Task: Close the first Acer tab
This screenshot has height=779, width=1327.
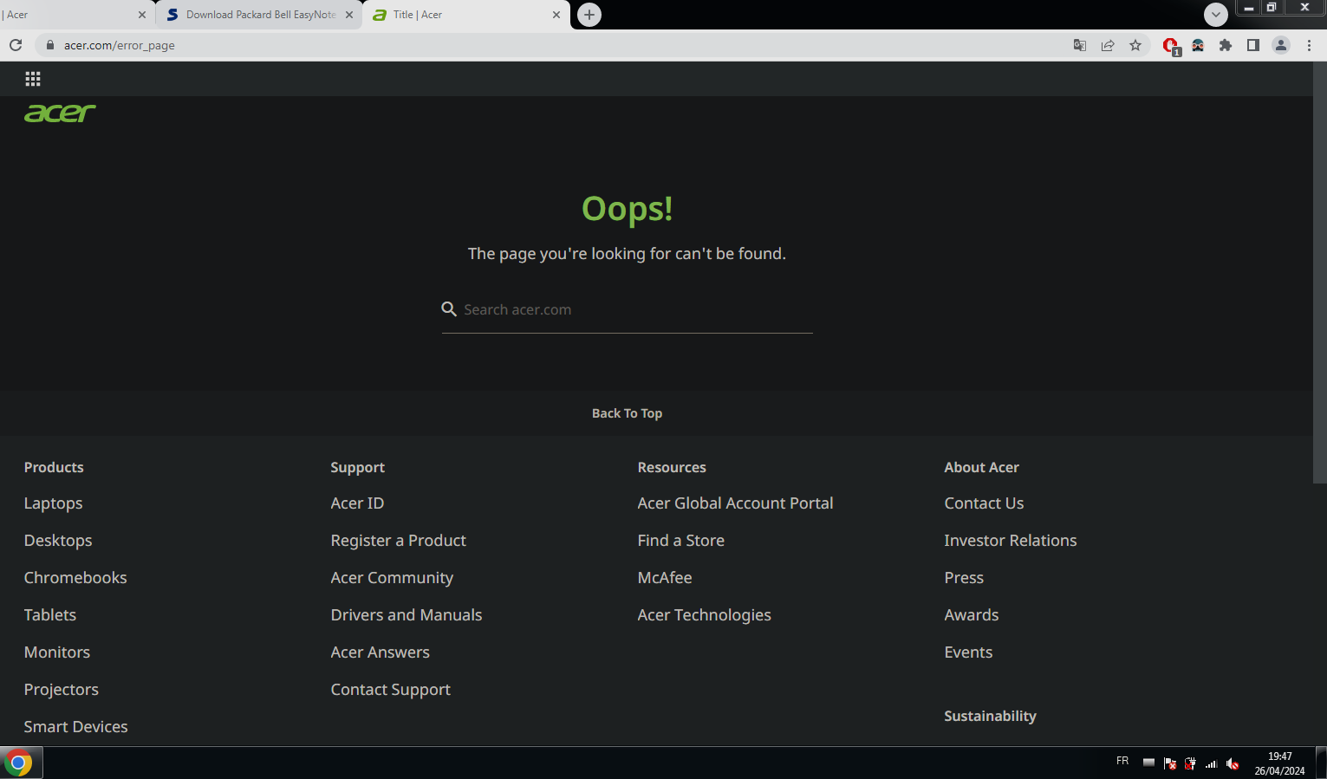Action: pyautogui.click(x=142, y=15)
